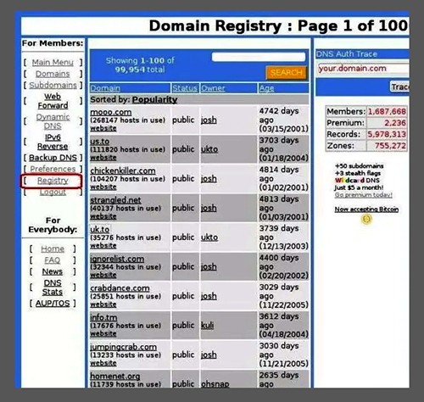424x402 pixels.
Task: Open Now accepting Bitcoin link
Action: [x=366, y=209]
